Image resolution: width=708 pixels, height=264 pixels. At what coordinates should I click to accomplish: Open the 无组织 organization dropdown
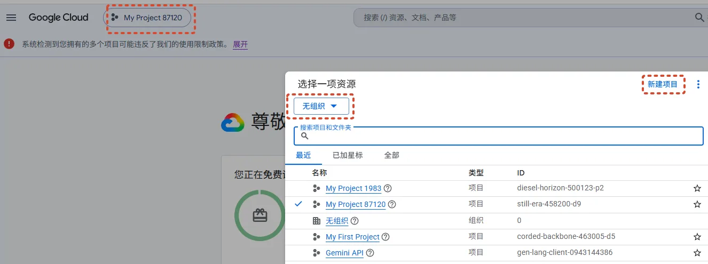click(321, 106)
